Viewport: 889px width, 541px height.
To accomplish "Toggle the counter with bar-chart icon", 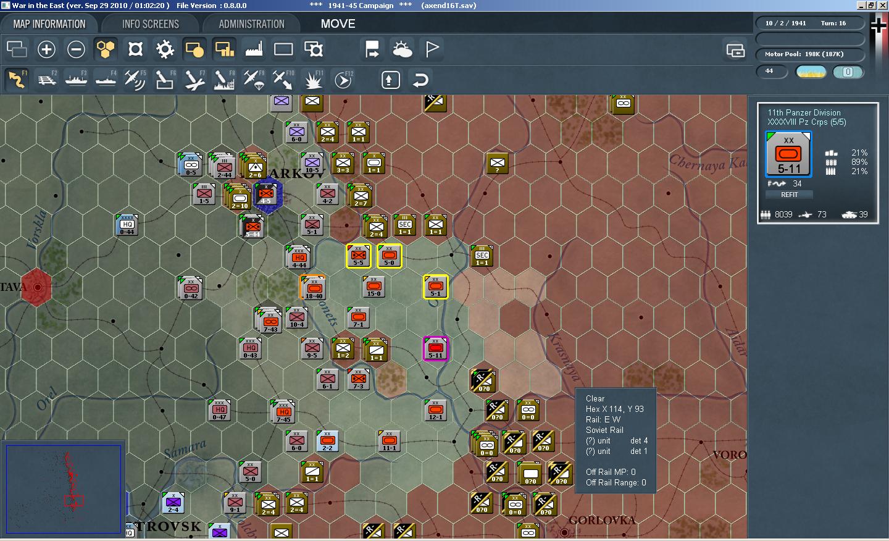I will (x=224, y=49).
